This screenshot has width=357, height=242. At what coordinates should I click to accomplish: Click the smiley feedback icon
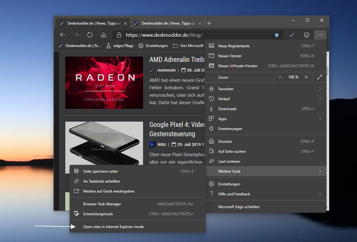(306, 35)
